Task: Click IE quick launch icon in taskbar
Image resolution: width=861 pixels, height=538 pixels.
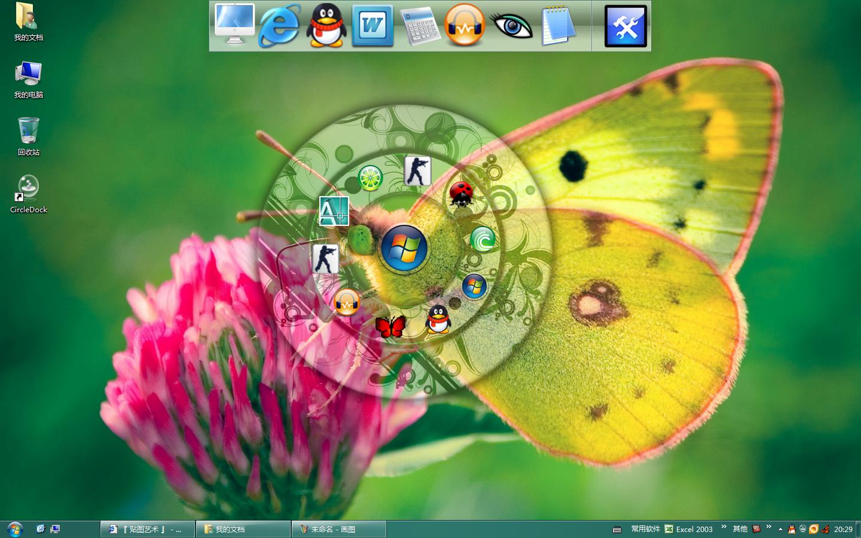Action: point(41,529)
